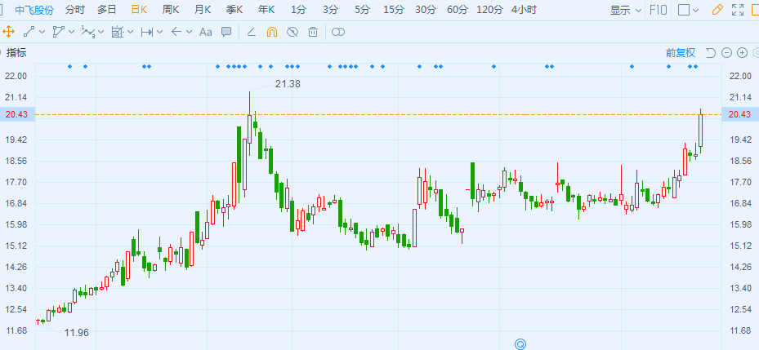Select the 120分 period tab

coord(490,10)
